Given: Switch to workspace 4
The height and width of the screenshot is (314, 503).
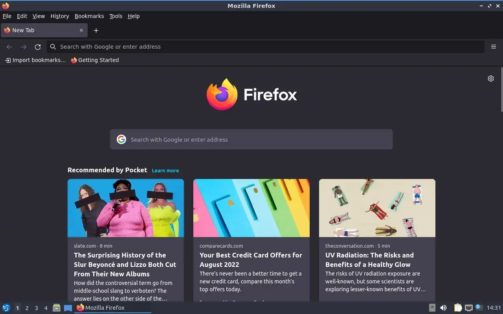Looking at the screenshot, I should [x=46, y=308].
